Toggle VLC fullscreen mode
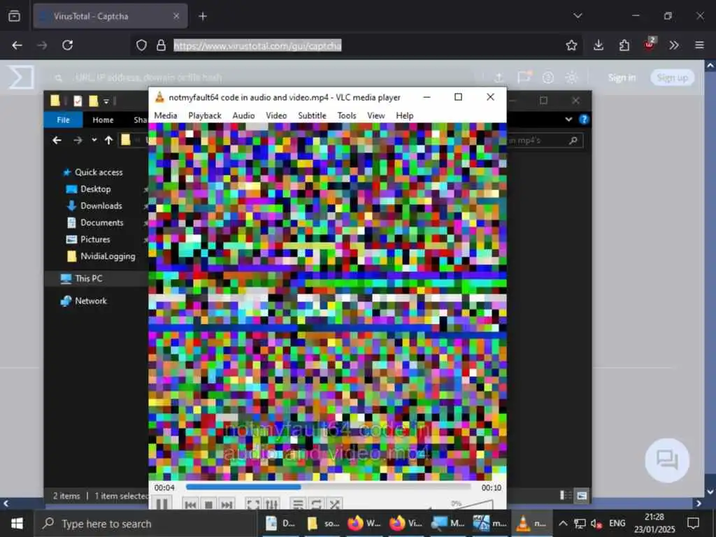Image resolution: width=716 pixels, height=537 pixels. pyautogui.click(x=253, y=505)
